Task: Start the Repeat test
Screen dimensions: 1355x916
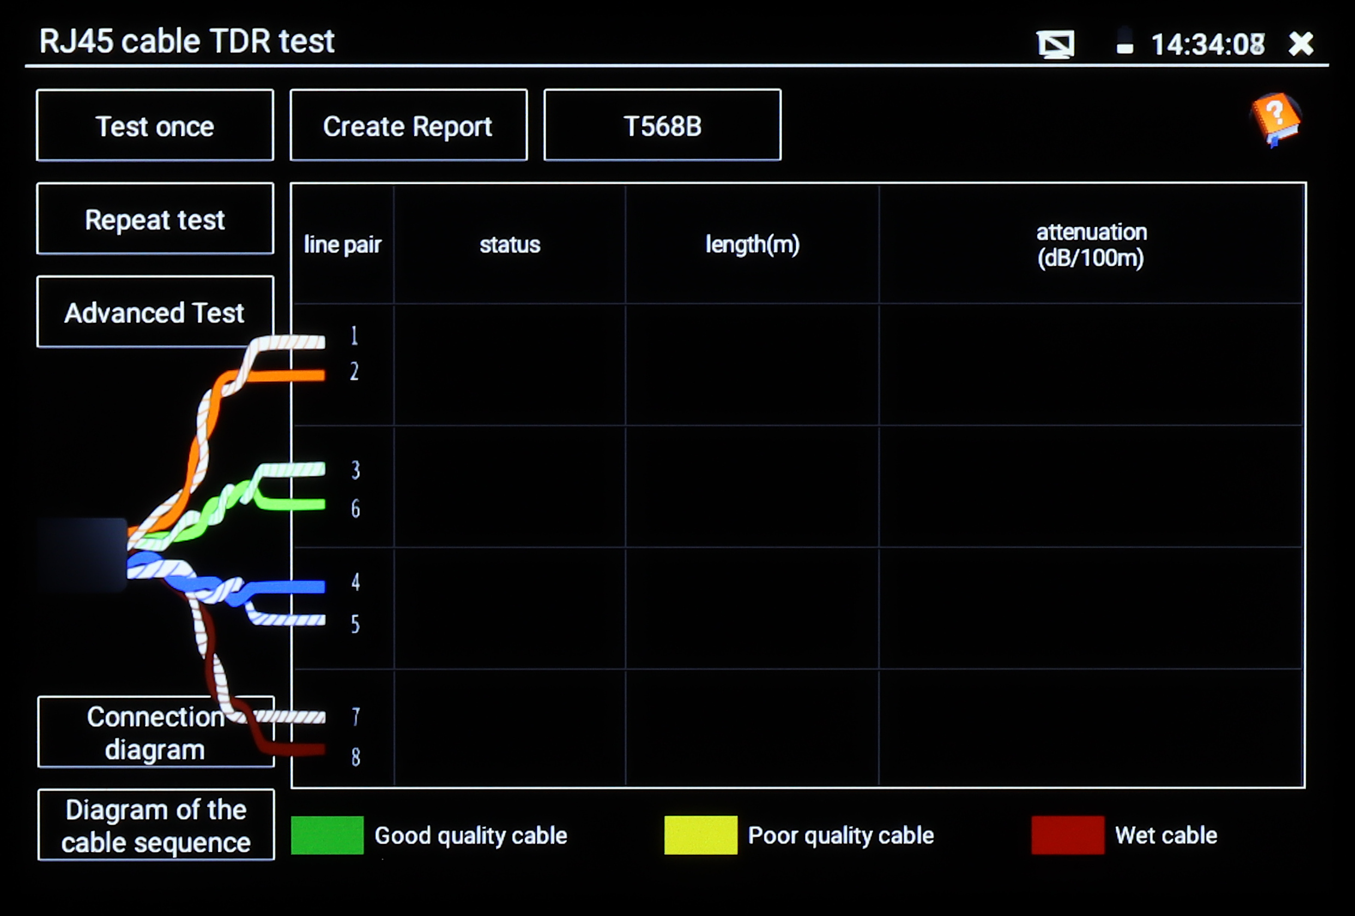Action: (x=154, y=219)
